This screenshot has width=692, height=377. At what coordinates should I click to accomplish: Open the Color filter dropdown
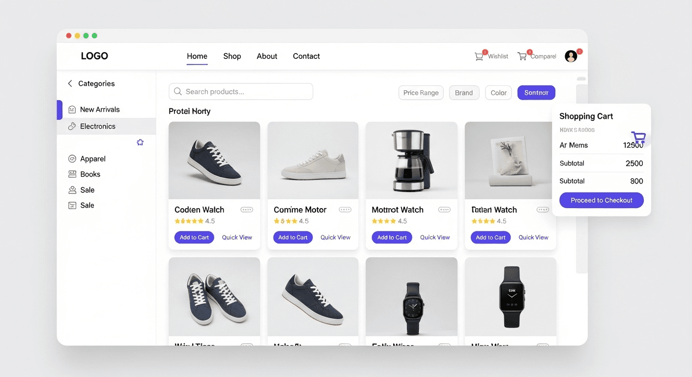(498, 93)
